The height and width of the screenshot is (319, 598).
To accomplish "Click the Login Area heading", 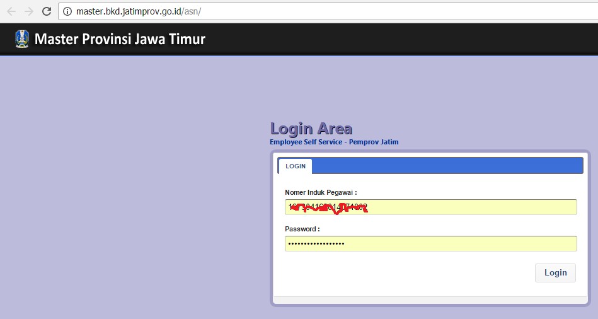I will click(311, 129).
